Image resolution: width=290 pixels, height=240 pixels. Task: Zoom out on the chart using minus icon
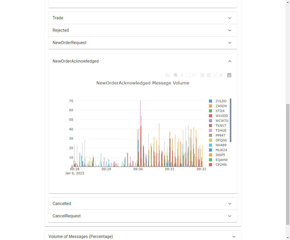208,75
